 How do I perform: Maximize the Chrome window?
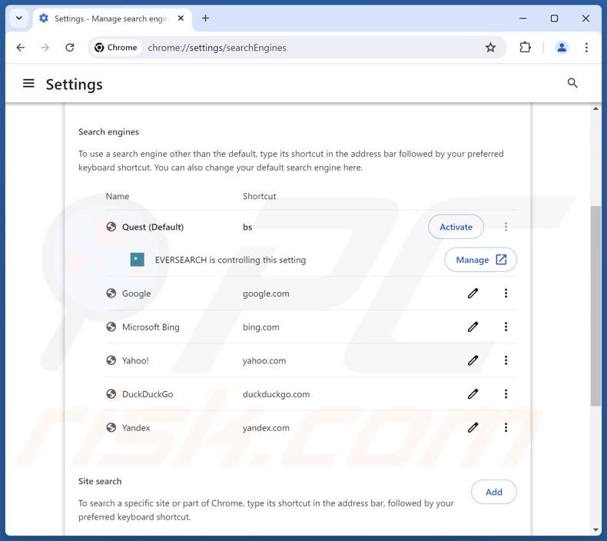pyautogui.click(x=554, y=18)
